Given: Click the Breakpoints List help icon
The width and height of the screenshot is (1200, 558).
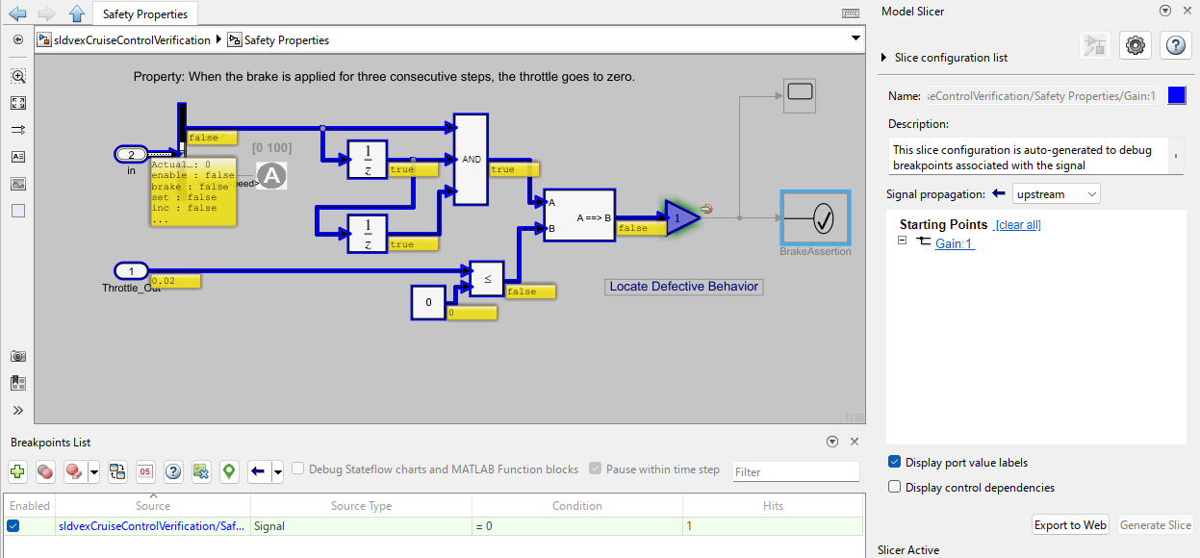Looking at the screenshot, I should coord(173,471).
